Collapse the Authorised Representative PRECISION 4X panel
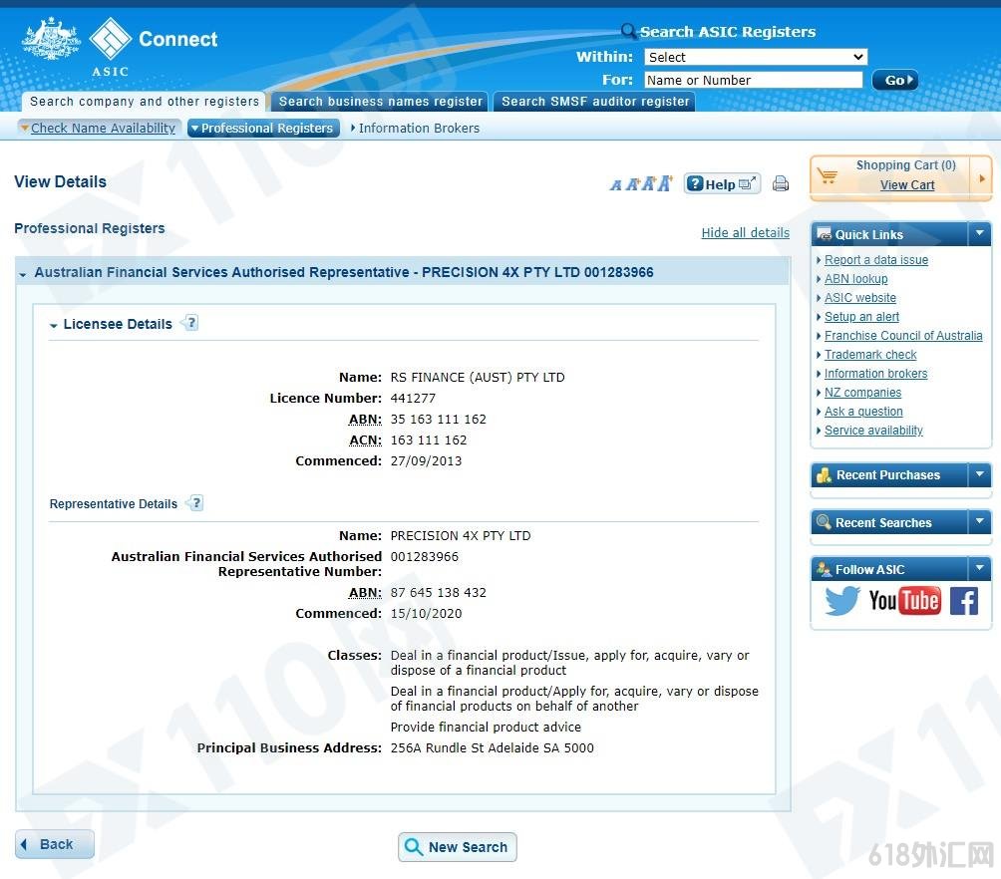 pyautogui.click(x=23, y=274)
